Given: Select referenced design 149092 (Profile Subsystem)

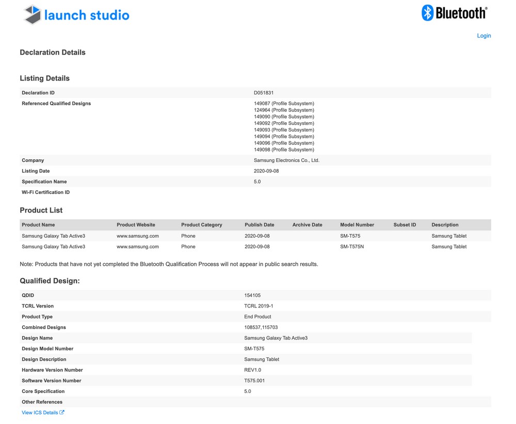Looking at the screenshot, I should click(284, 123).
